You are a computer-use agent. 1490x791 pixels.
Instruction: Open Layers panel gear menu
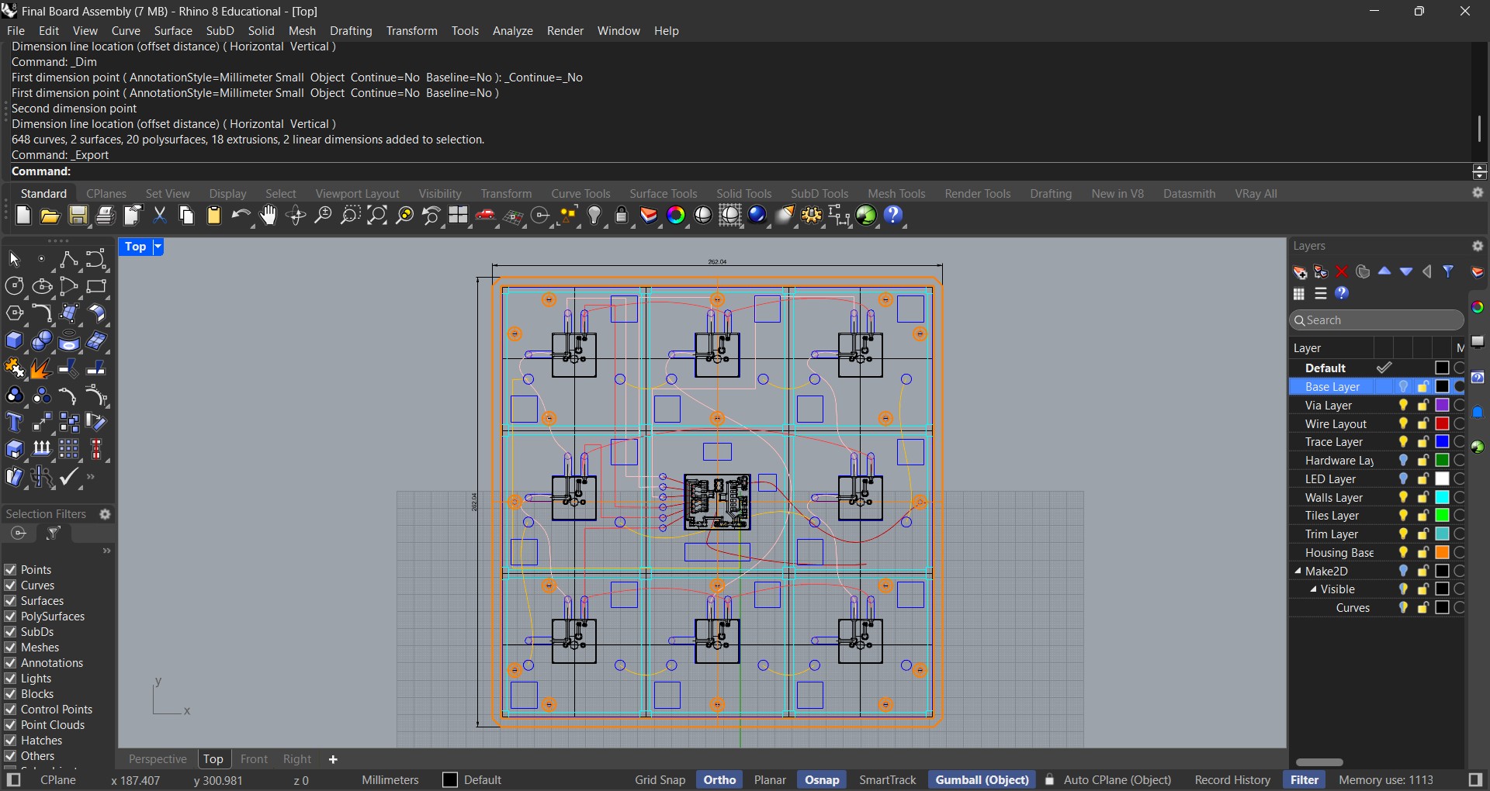1478,246
